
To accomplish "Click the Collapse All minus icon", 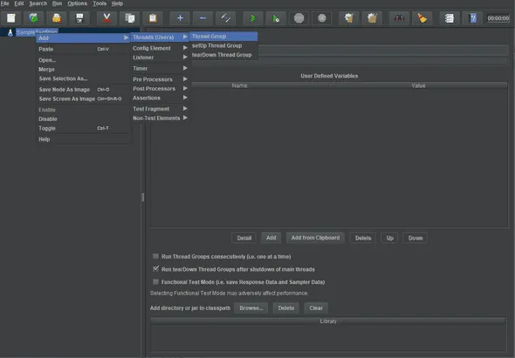I will click(x=203, y=18).
